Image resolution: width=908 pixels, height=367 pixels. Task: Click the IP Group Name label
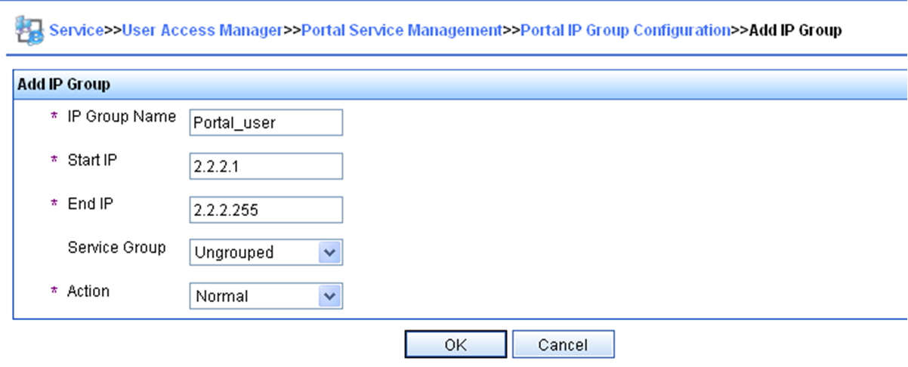(122, 117)
